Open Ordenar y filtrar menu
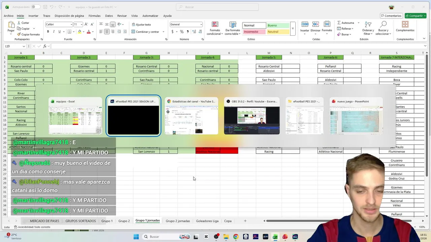This screenshot has width=431, height=242. click(368, 28)
